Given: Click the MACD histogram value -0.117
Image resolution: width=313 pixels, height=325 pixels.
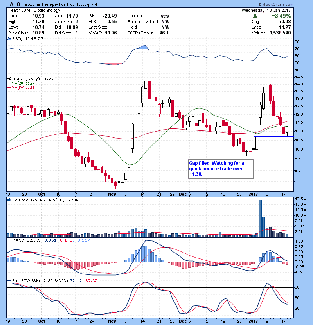Looking at the screenshot, I should [x=83, y=240].
